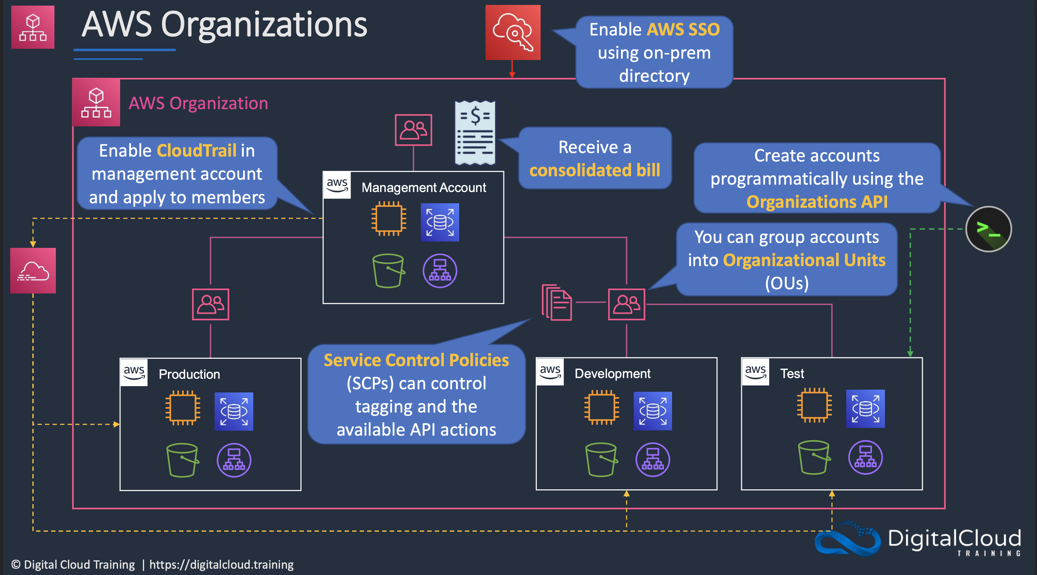Click the RDS database icon in Test account
The height and width of the screenshot is (575, 1037).
(866, 408)
